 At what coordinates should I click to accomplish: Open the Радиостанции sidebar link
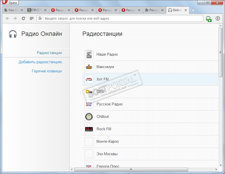(x=49, y=53)
